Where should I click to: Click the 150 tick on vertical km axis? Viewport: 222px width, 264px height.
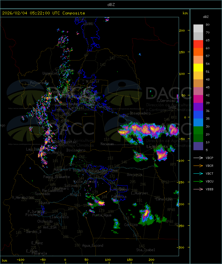click(x=182, y=52)
